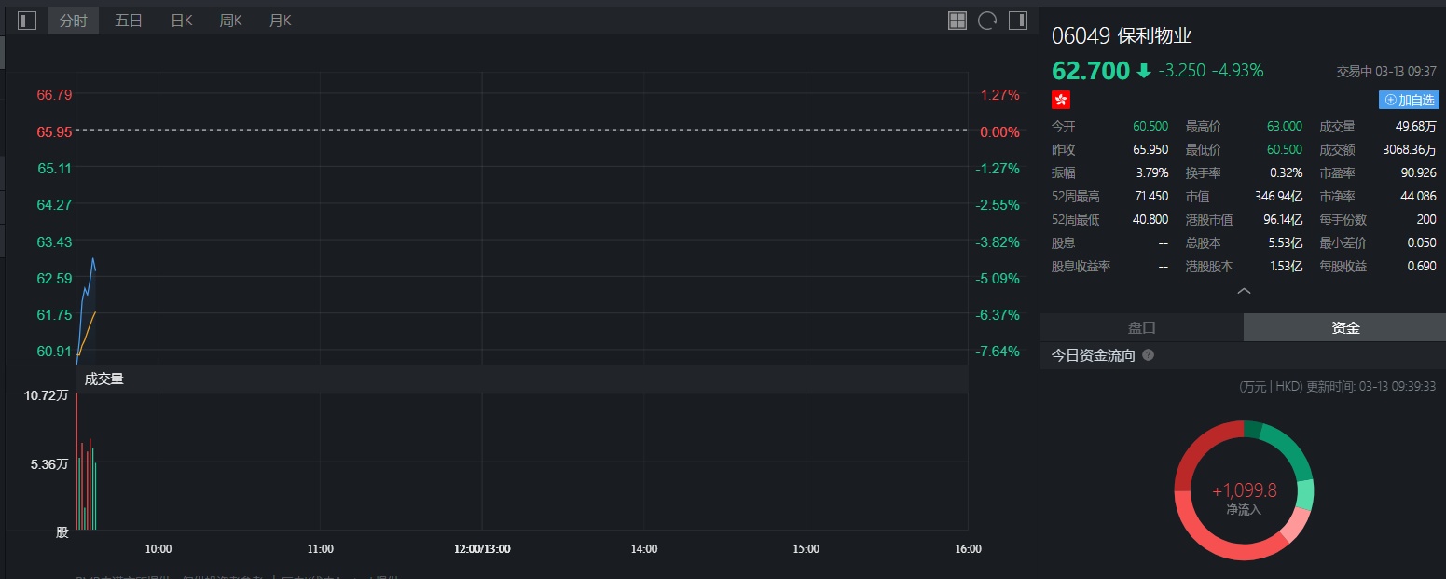Viewport: 1446px width, 579px height.
Task: Click the 港股市值 value 96.14亿
Action: pyautogui.click(x=1282, y=219)
